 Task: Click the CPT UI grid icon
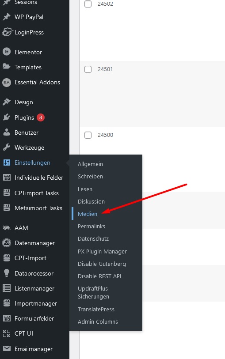point(7,333)
